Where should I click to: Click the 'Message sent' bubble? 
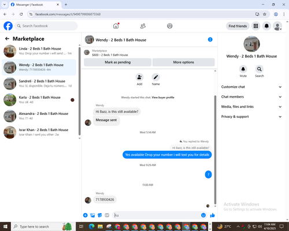106,120
